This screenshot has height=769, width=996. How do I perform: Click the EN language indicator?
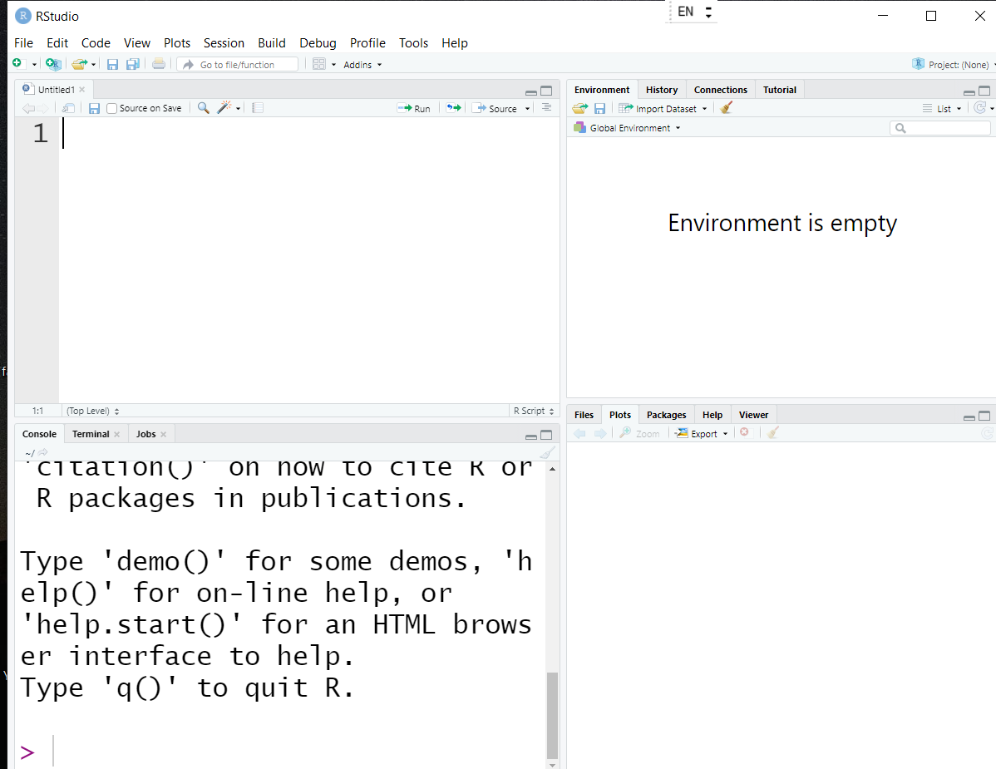pyautogui.click(x=685, y=12)
